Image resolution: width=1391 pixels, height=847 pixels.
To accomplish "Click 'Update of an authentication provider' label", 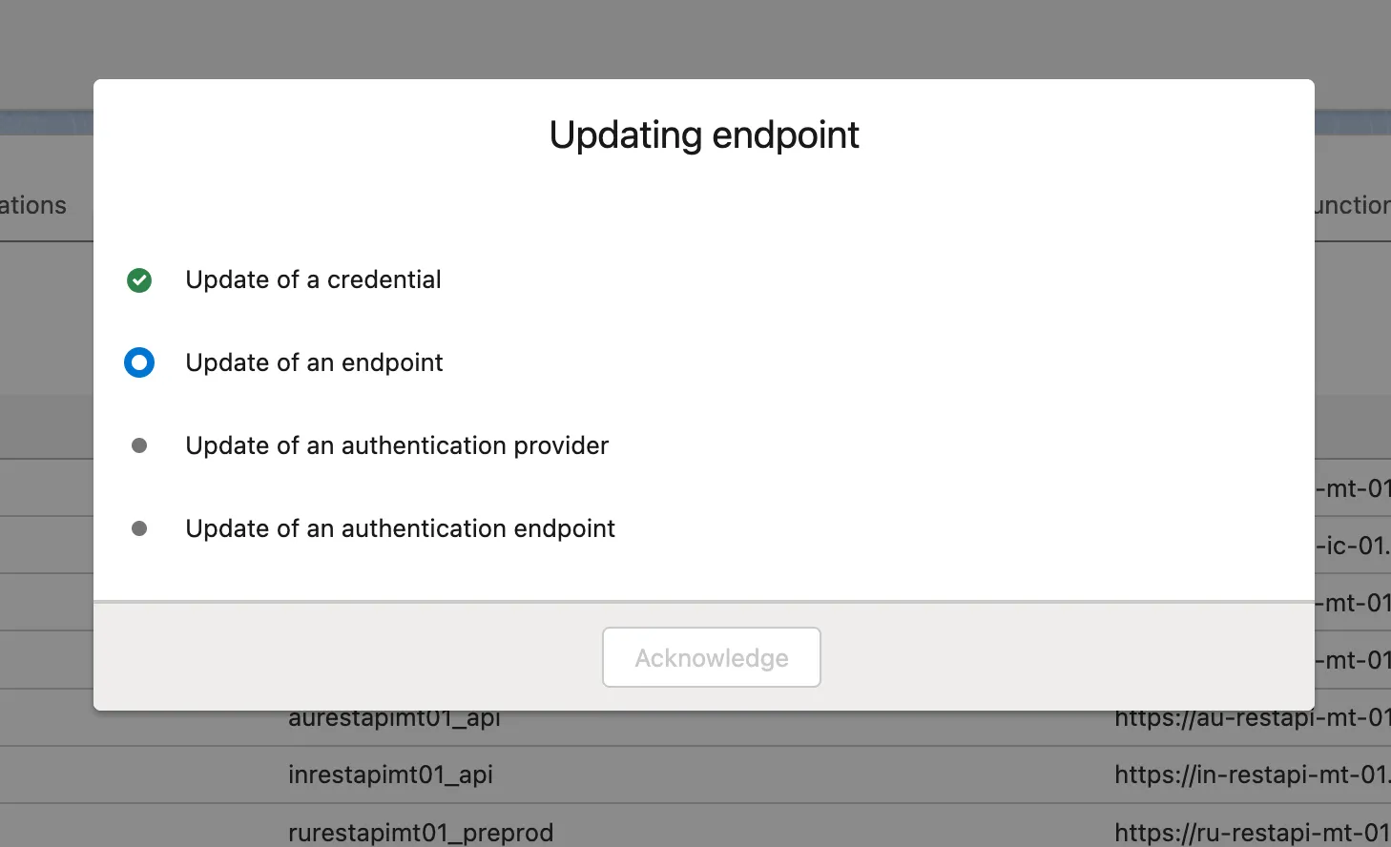I will click(x=397, y=445).
